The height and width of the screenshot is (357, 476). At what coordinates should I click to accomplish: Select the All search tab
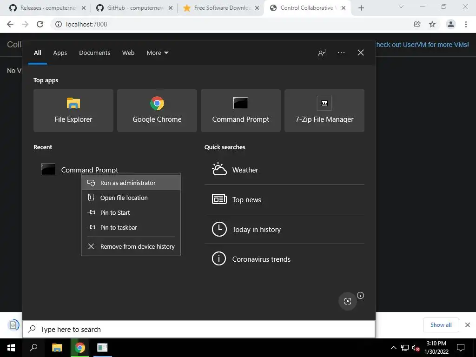pyautogui.click(x=37, y=53)
